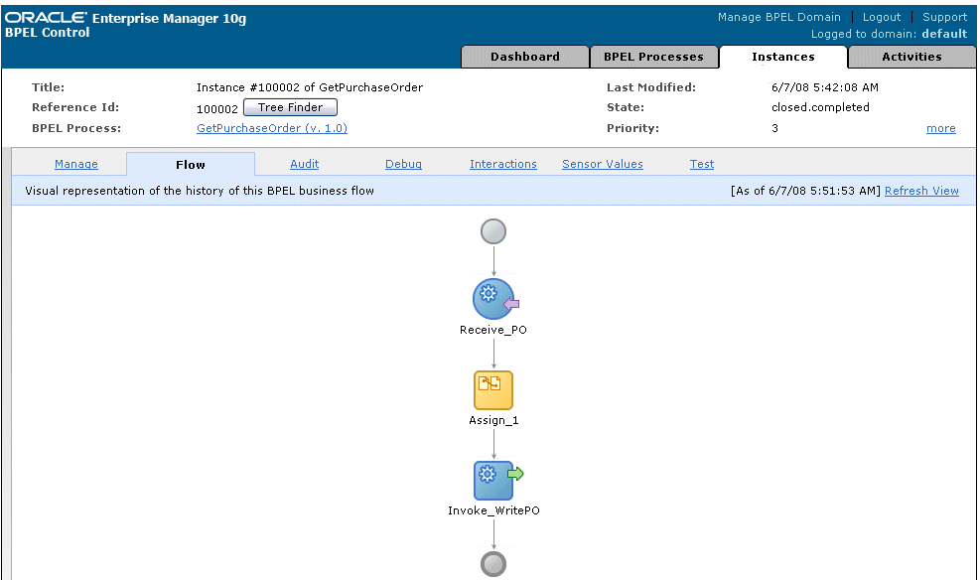Click the Receive_PO label text
Screen dimensions: 980x580
493,330
